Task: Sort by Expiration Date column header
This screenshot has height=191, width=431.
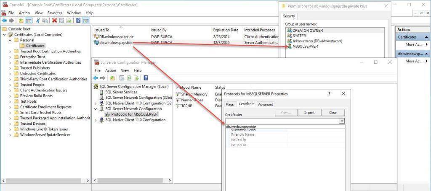Action: [226, 30]
